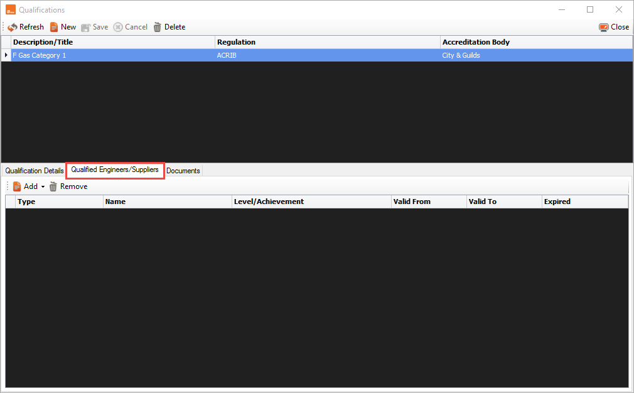Switch to the Qualification Details tab
Image resolution: width=634 pixels, height=393 pixels.
[x=34, y=171]
